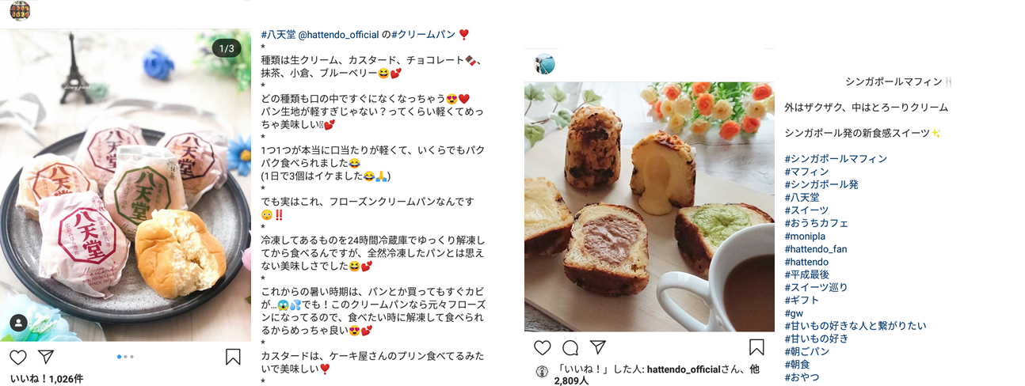
Task: Open tagged people icon on bun photo
Action: click(x=19, y=323)
